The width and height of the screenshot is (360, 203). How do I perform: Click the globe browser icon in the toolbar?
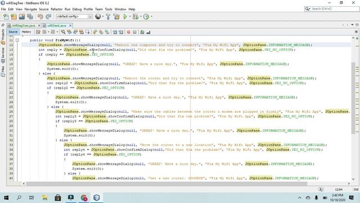pyautogui.click(x=98, y=16)
